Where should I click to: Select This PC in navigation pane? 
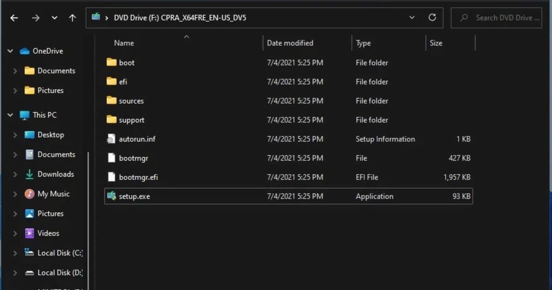(x=44, y=115)
